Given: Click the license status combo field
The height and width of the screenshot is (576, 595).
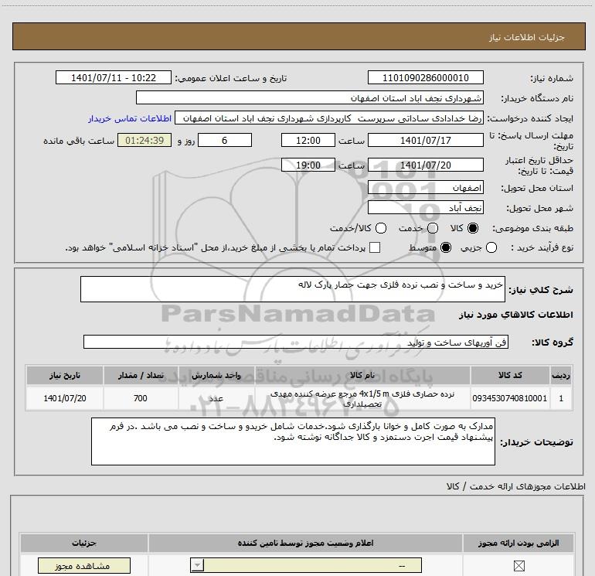Looking at the screenshot, I should point(306,565).
